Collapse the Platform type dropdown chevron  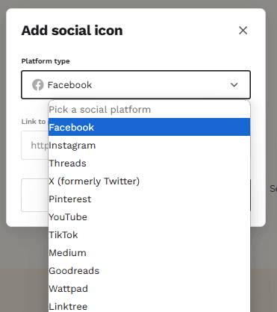234,85
